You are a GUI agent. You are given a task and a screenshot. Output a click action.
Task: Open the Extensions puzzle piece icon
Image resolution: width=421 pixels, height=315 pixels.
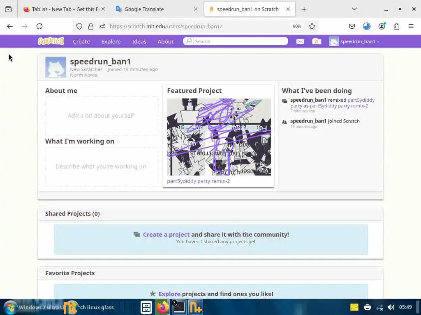[x=396, y=26]
